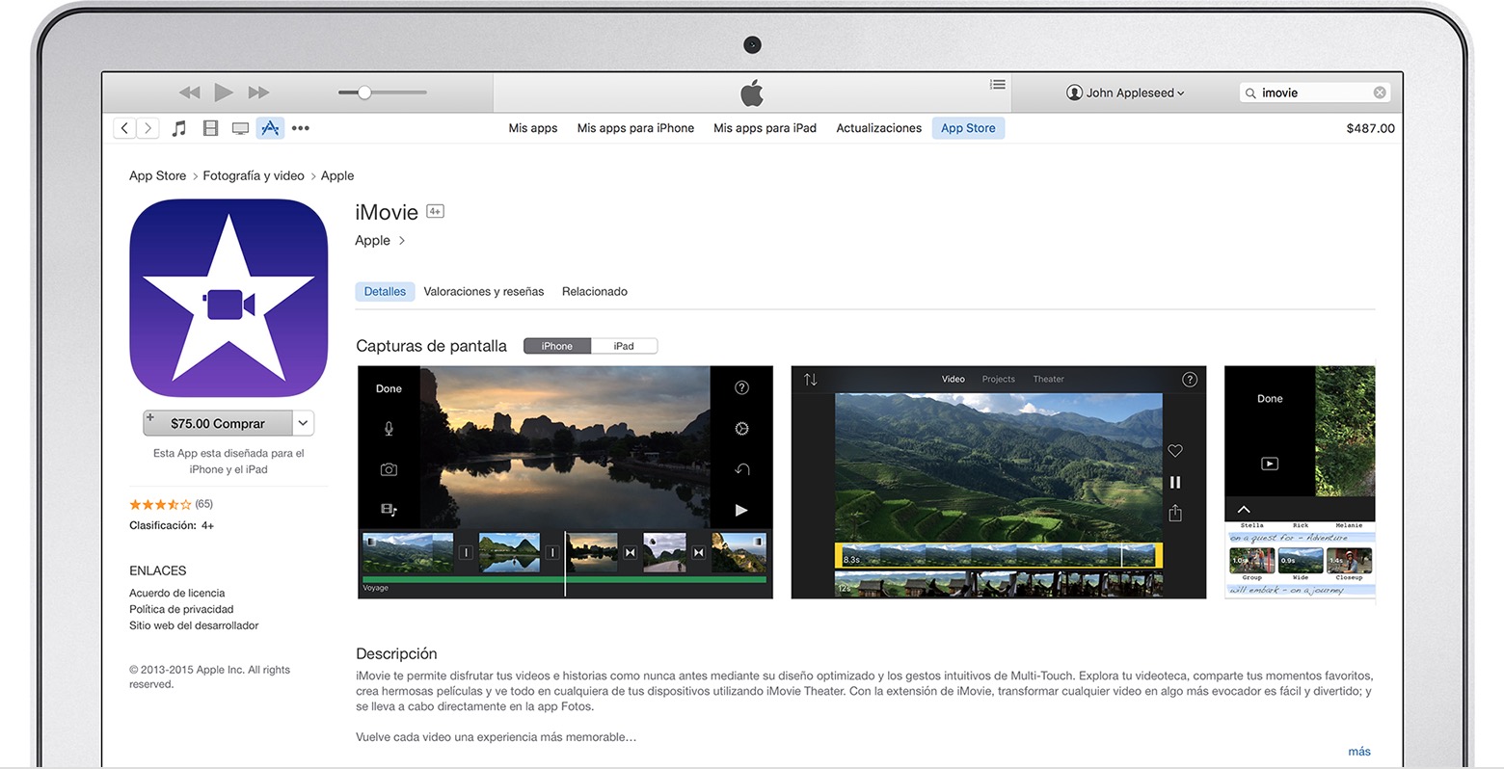Click the Apple logo above the toolbar

[x=751, y=93]
